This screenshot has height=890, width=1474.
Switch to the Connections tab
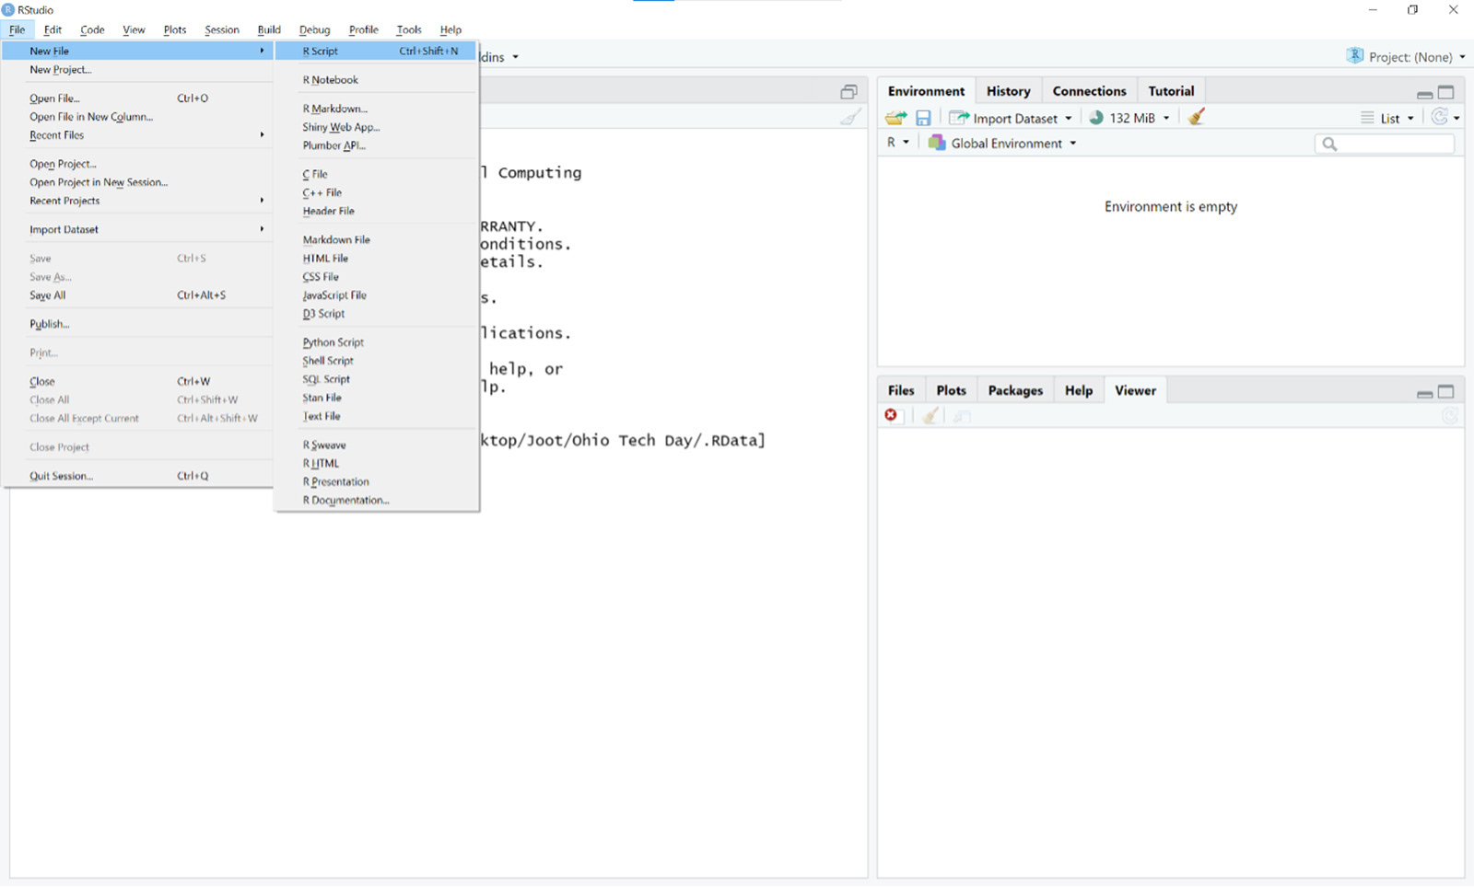[x=1090, y=91]
